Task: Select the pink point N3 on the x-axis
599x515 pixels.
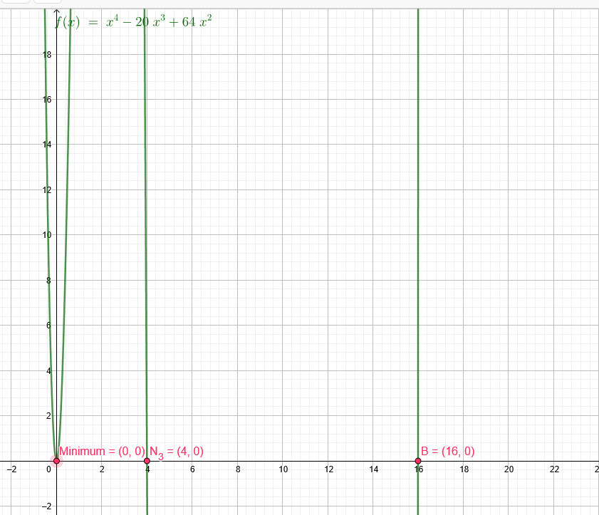Action: pos(147,461)
